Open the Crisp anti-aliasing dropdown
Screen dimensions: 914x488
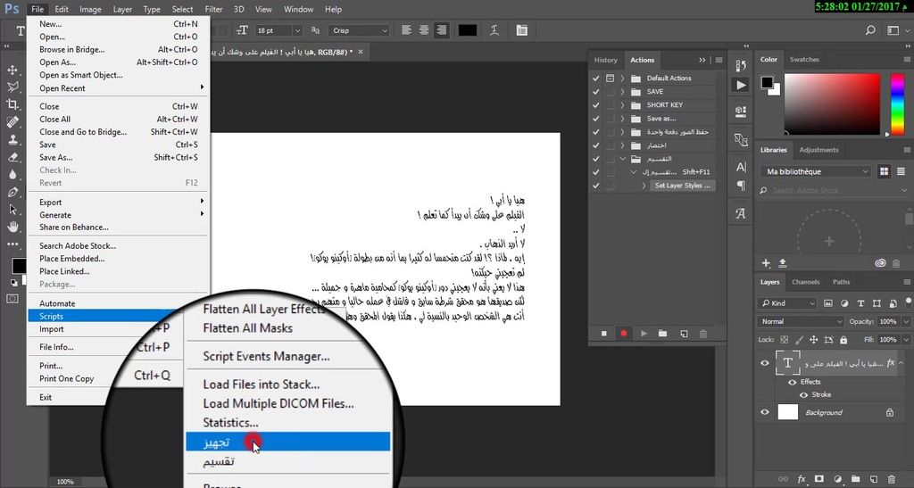[385, 30]
